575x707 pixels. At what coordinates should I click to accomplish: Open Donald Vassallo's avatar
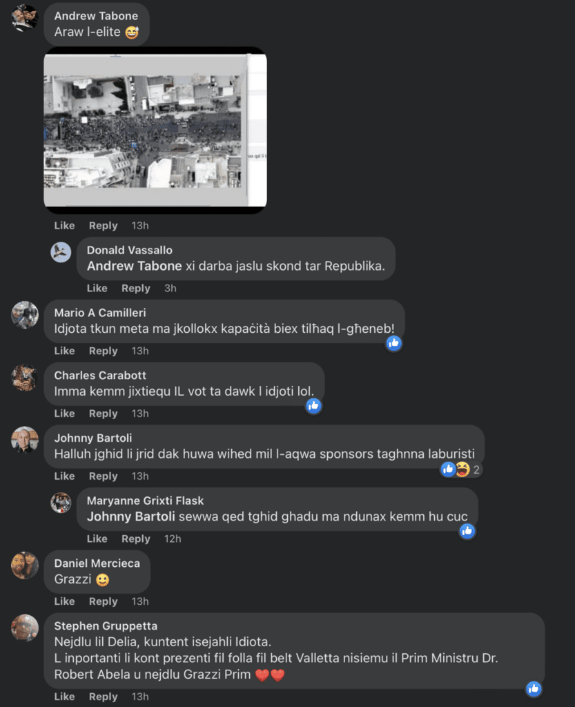click(x=61, y=252)
